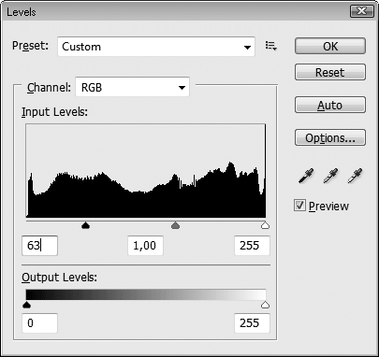Click the output levels black slider triangle
Image resolution: width=379 pixels, height=357 pixels.
tap(27, 305)
